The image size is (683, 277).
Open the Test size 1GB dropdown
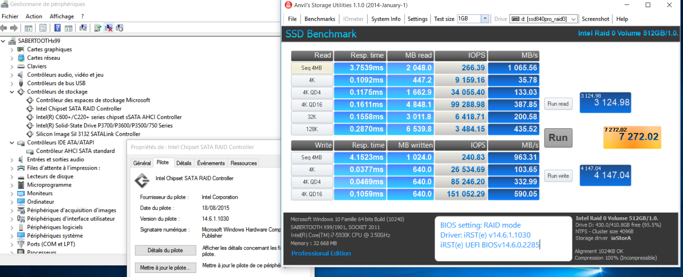click(x=485, y=18)
